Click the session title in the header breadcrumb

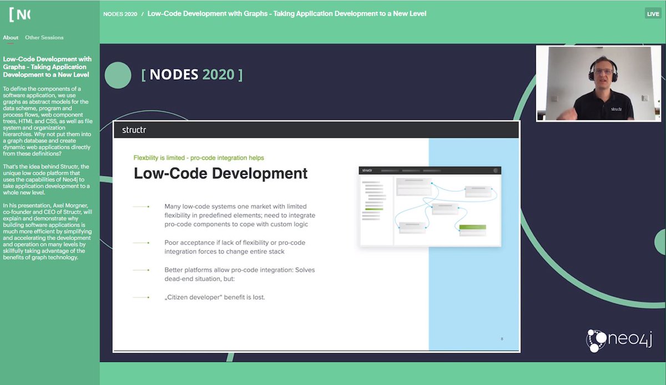[287, 13]
